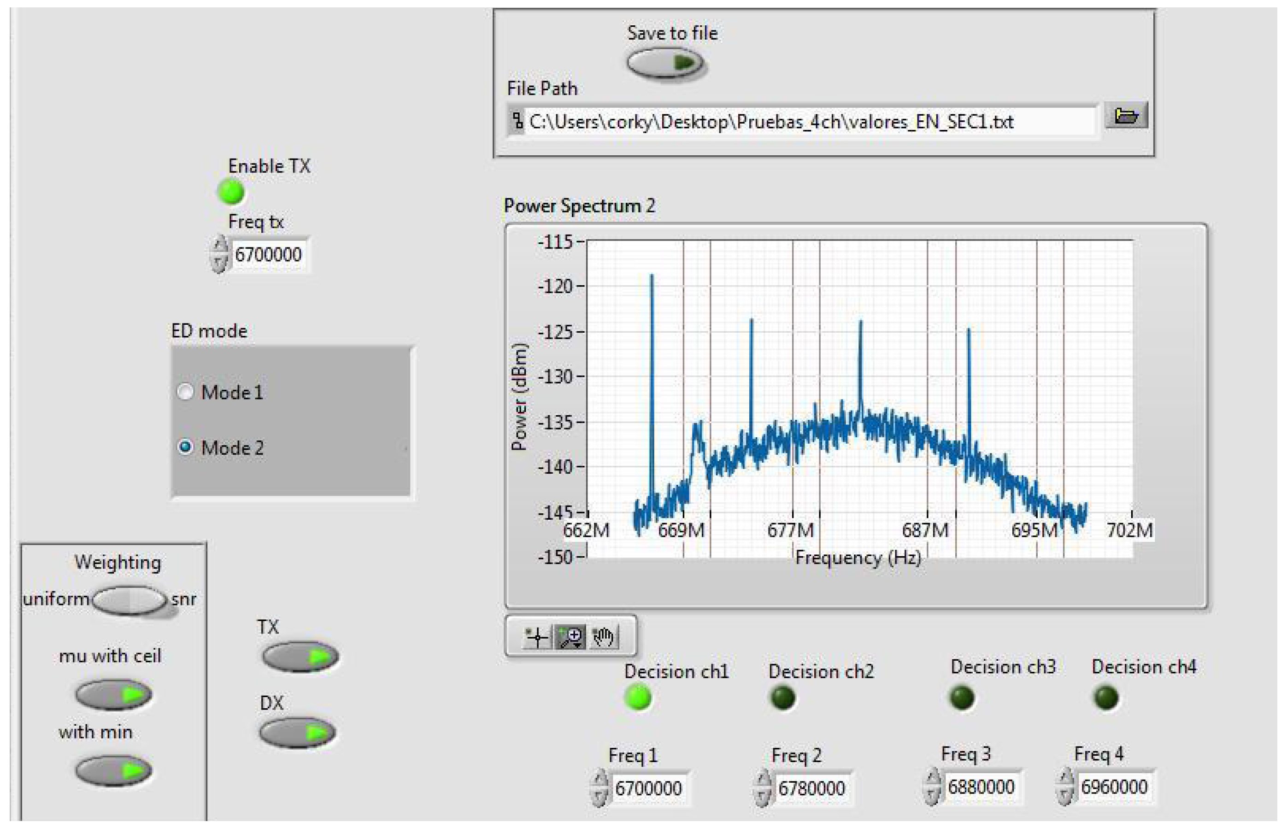This screenshot has height=828, width=1287.
Task: Open file browse folder icon
Action: (x=1126, y=116)
